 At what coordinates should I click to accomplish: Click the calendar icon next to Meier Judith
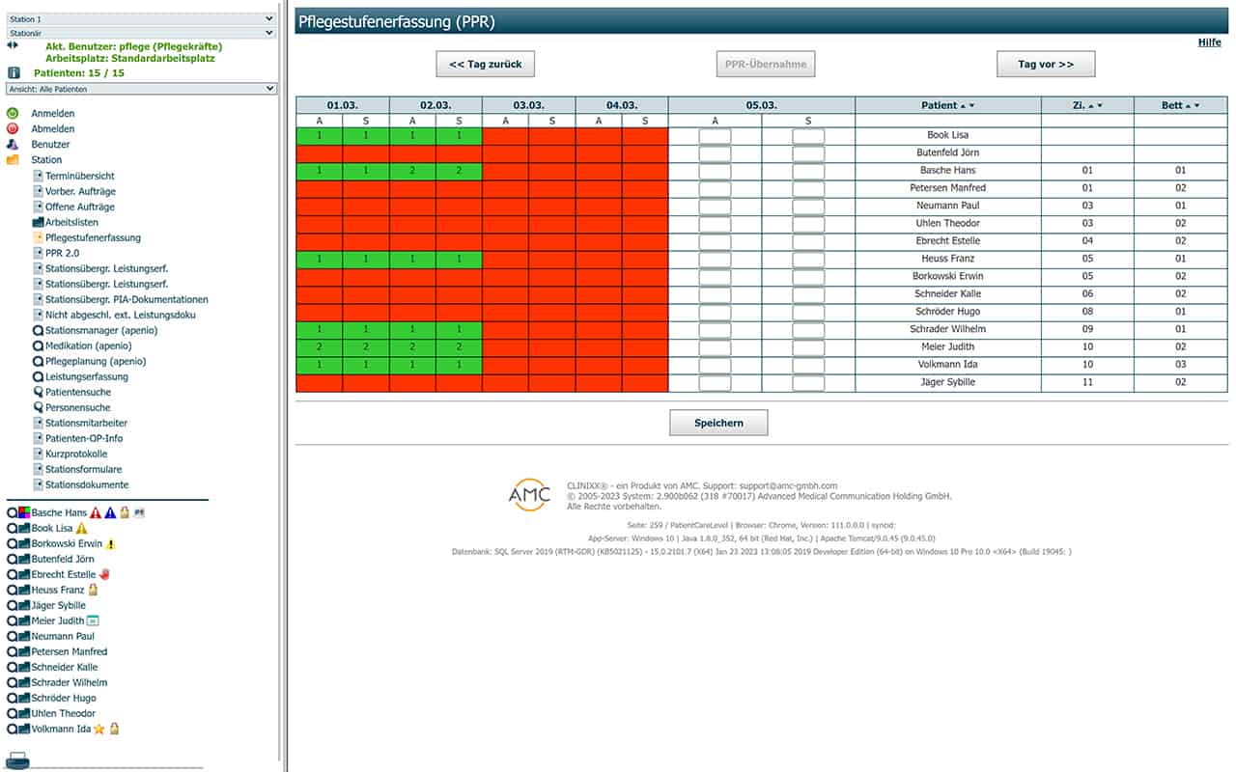pos(93,621)
